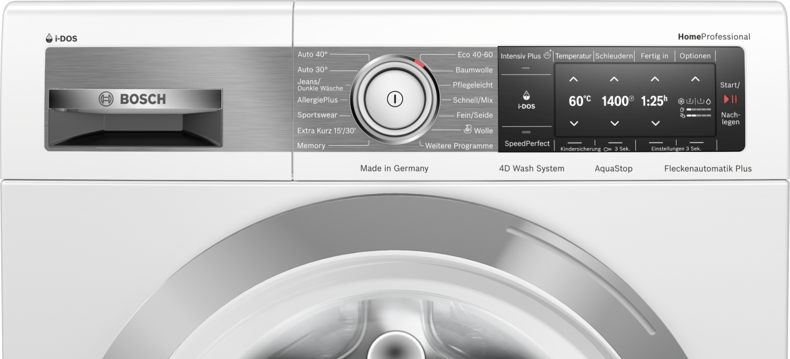Select the Auto 40° program
This screenshot has height=359, width=790.
[x=312, y=55]
